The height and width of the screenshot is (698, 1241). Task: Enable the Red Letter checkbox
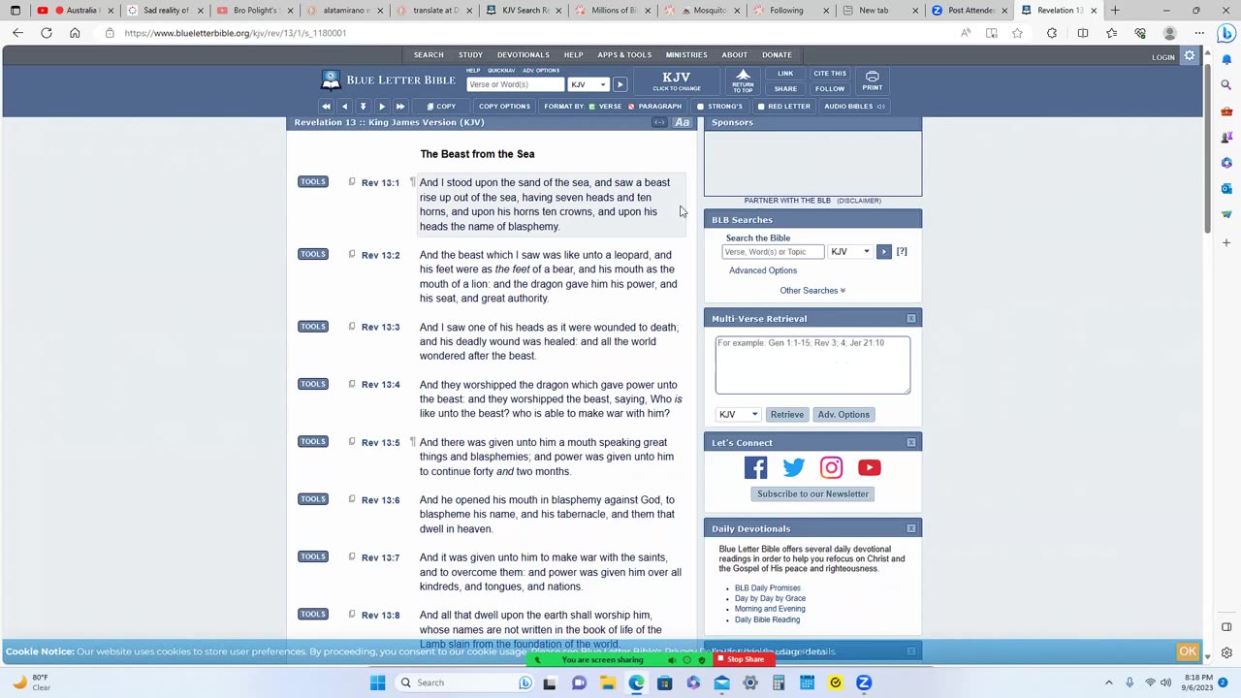coord(761,107)
